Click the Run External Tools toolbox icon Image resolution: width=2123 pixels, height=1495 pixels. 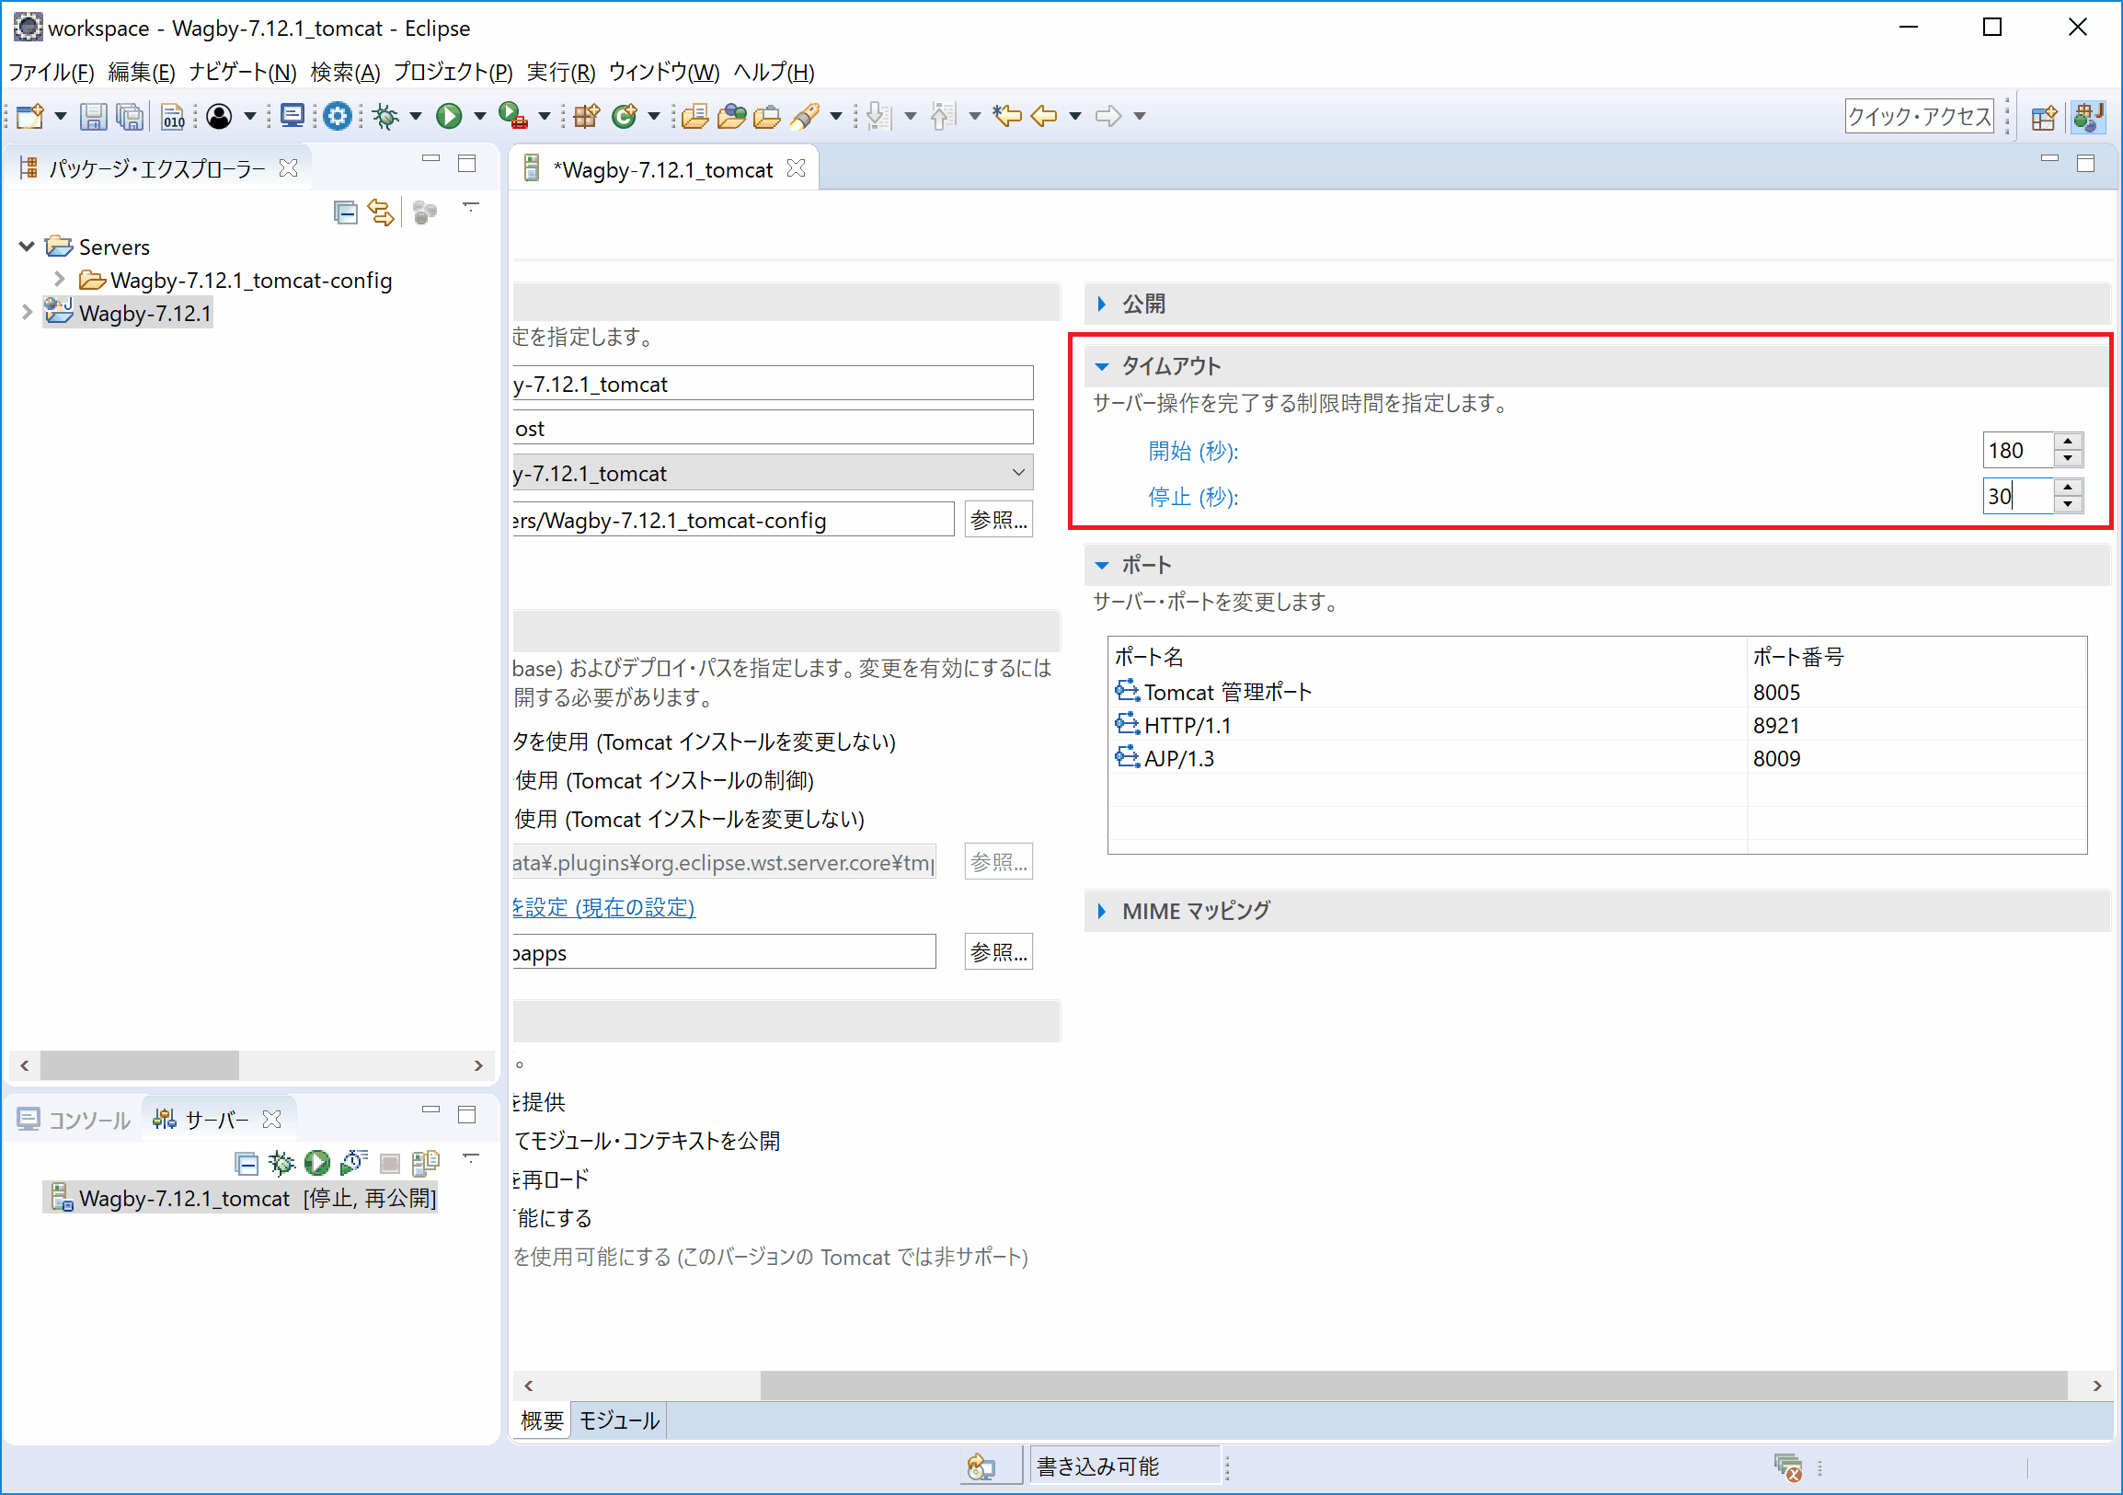pos(512,117)
